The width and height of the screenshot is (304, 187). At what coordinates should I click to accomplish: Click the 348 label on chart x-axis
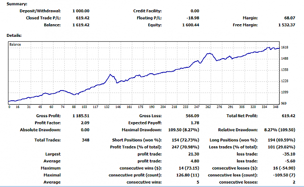coord(275,107)
